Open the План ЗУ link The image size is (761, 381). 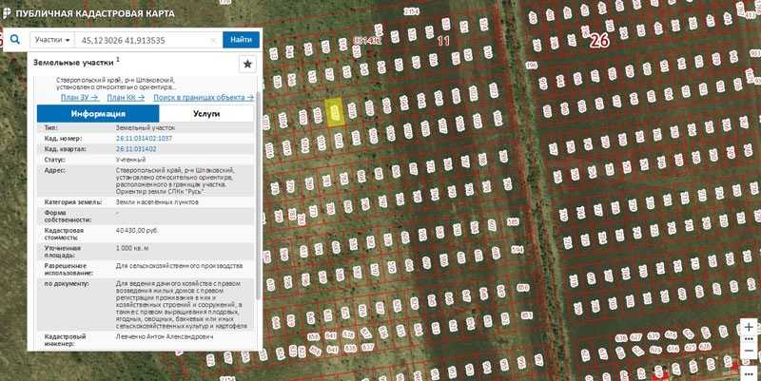tap(80, 97)
